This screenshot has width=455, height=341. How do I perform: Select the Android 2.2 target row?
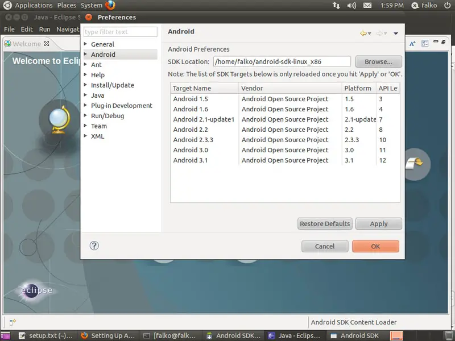coord(285,130)
